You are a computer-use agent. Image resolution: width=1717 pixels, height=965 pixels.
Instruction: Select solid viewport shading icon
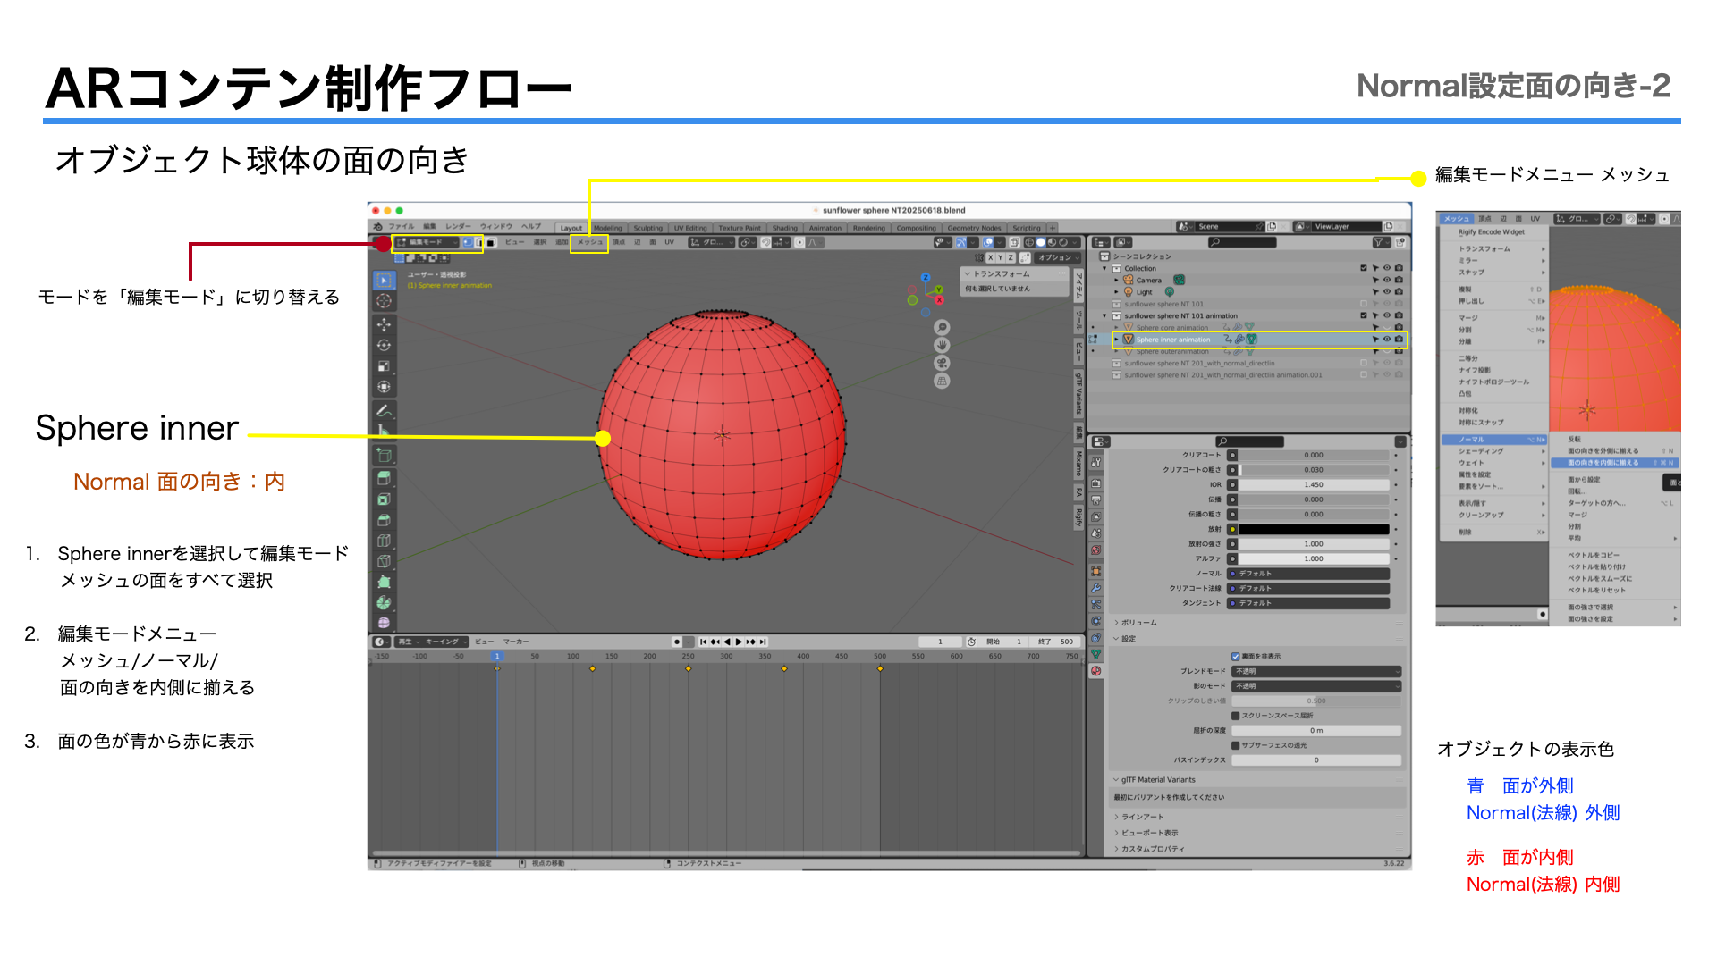[1040, 242]
